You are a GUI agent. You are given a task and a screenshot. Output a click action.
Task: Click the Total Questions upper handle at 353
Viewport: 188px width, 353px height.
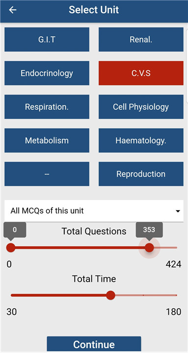click(x=149, y=248)
